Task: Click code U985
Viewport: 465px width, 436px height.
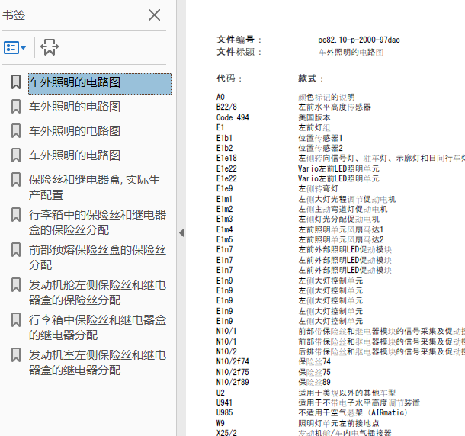Action: [224, 412]
